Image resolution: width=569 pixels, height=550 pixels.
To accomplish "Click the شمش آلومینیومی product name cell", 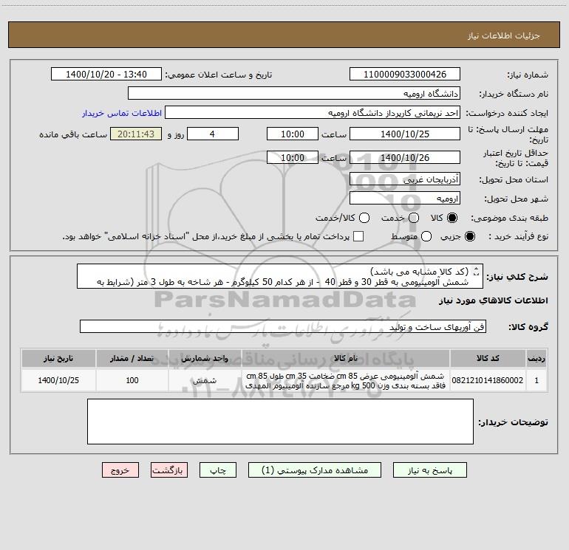I will [x=346, y=380].
